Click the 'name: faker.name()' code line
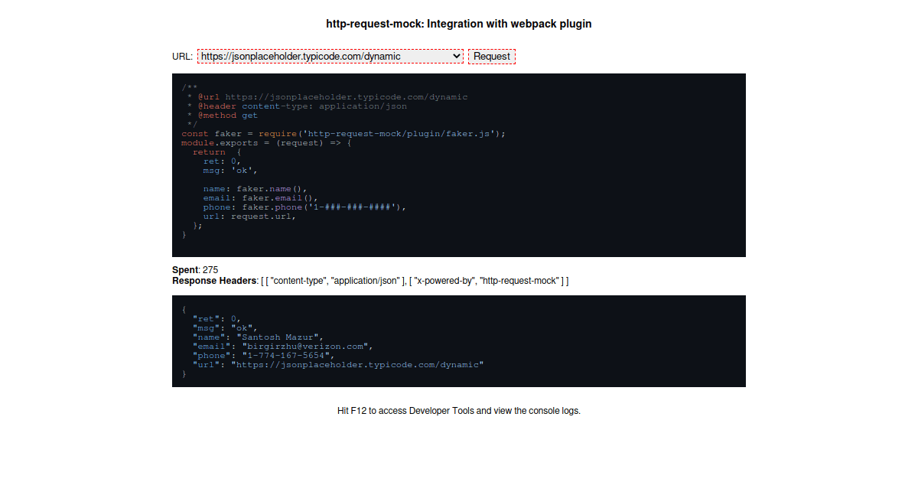Screen dimensions: 918x482 (x=255, y=189)
